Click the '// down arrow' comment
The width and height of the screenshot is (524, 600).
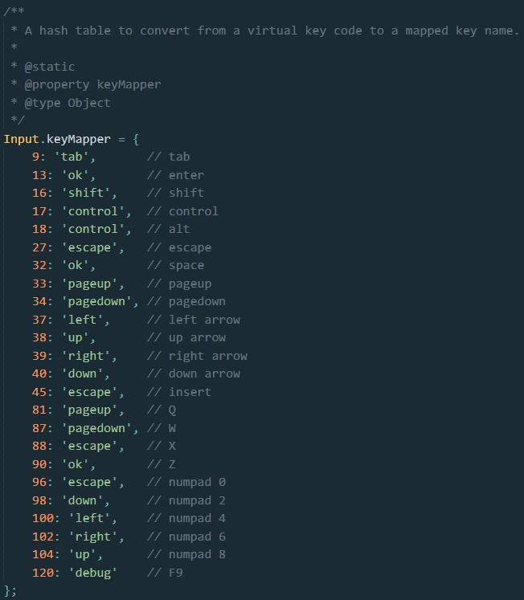[x=194, y=373]
